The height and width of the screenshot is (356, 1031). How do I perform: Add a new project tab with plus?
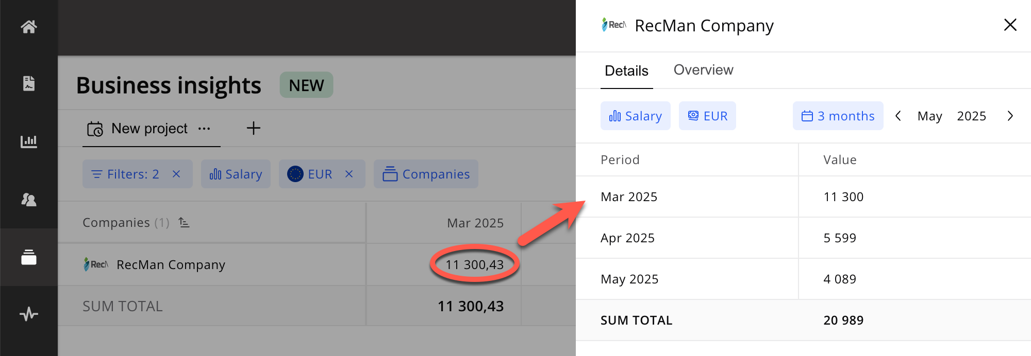253,128
